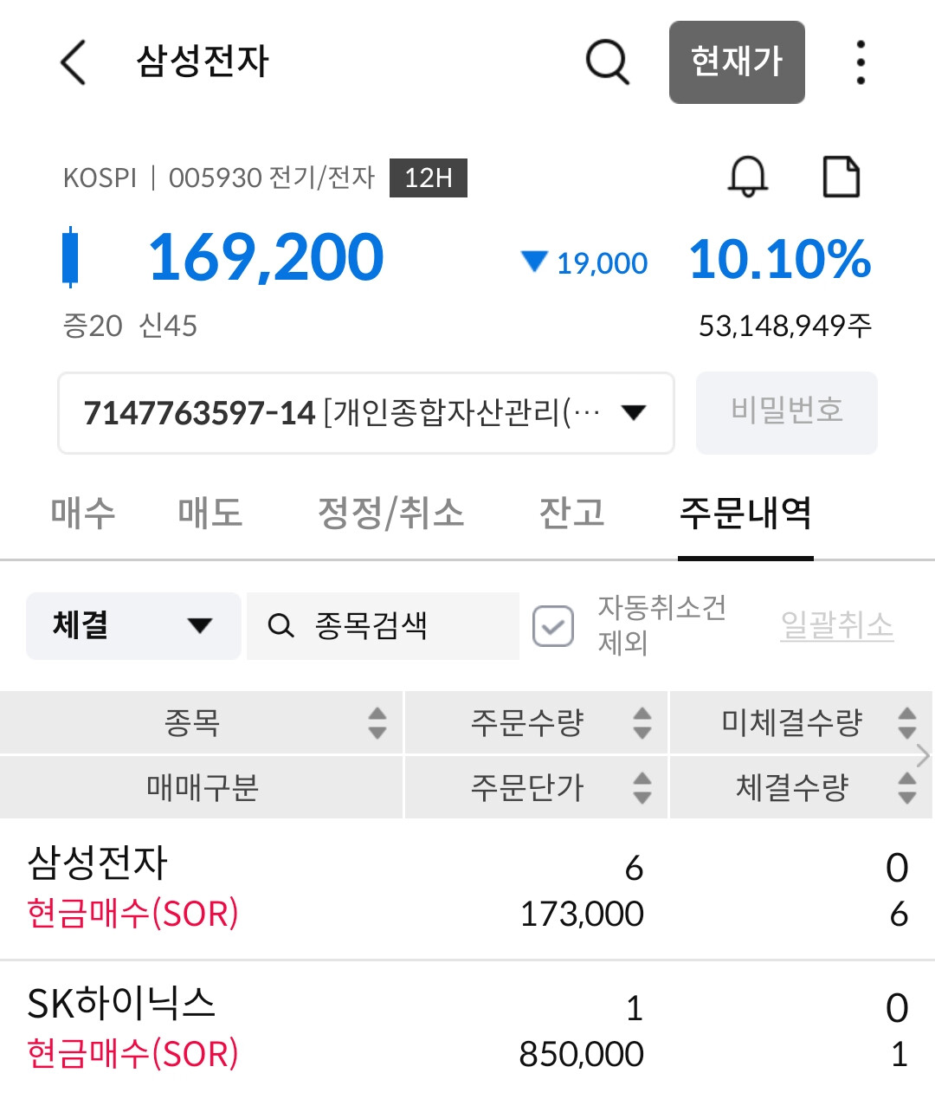Open the three-dot more options menu
935x1099 pixels.
(860, 62)
